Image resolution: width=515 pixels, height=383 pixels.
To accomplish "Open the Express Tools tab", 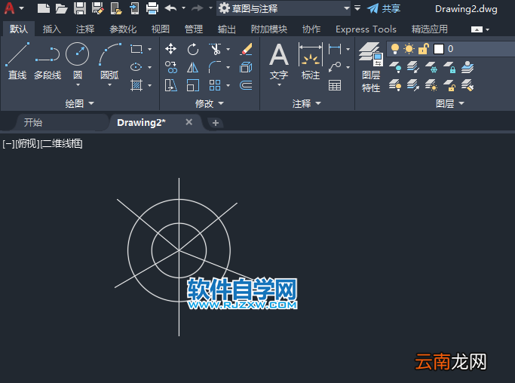I will pyautogui.click(x=366, y=29).
